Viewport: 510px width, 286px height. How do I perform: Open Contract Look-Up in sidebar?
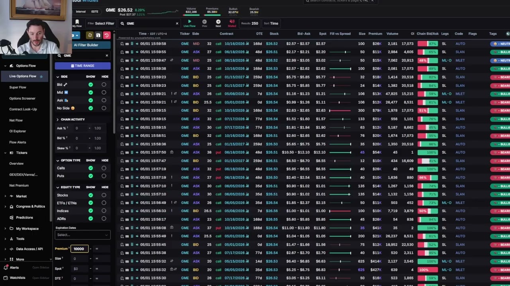pyautogui.click(x=23, y=109)
